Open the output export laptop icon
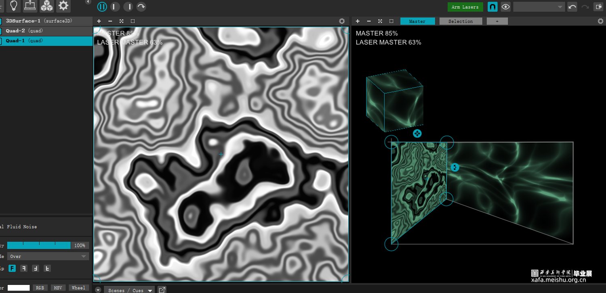606x293 pixels. [x=30, y=6]
